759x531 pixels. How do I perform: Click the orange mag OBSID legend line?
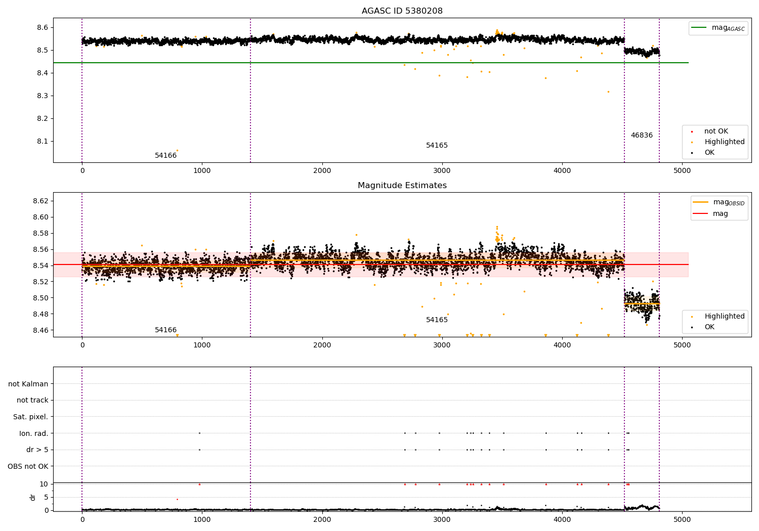click(x=700, y=202)
